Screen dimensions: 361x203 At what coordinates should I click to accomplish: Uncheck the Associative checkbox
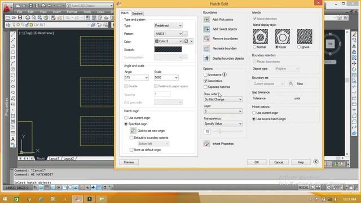point(205,81)
